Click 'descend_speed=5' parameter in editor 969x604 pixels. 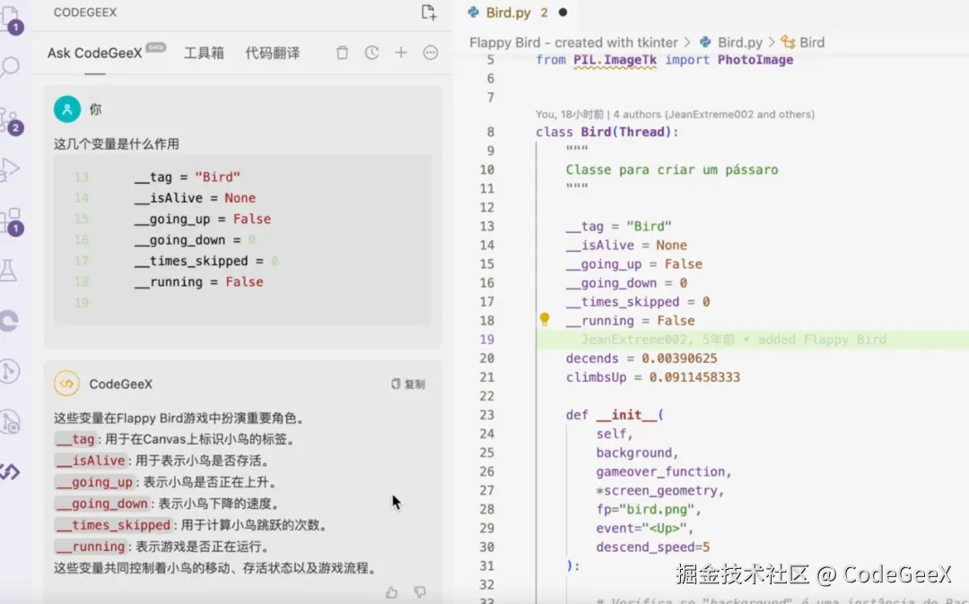click(x=652, y=548)
